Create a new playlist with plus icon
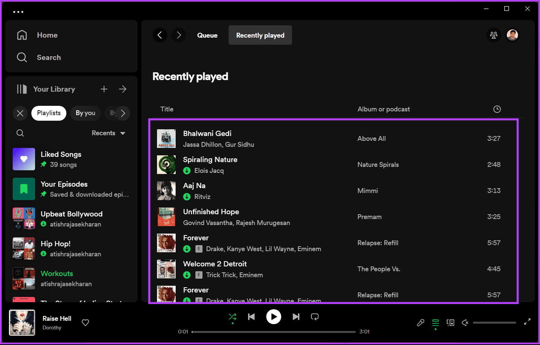The image size is (540, 345). coord(104,89)
